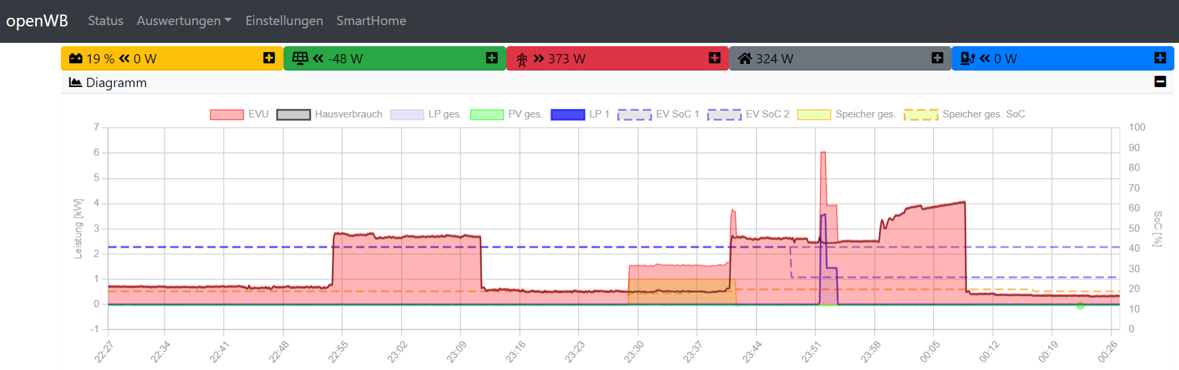Toggle LP 1 dataset in legend
Image resolution: width=1179 pixels, height=370 pixels.
pyautogui.click(x=580, y=114)
